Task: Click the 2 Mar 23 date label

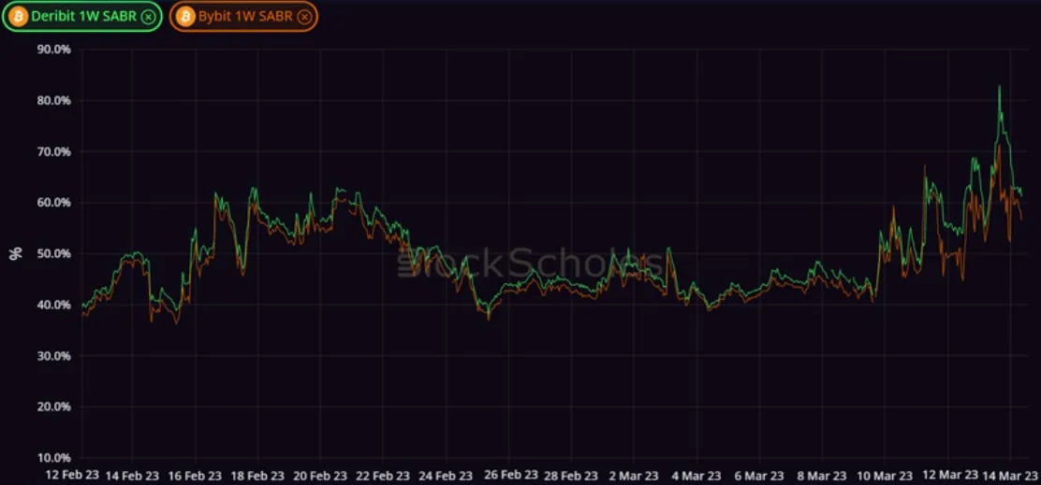Action: pyautogui.click(x=634, y=476)
